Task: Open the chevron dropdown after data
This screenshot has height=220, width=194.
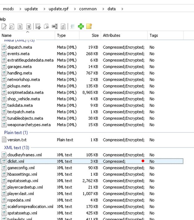Action: [122, 9]
